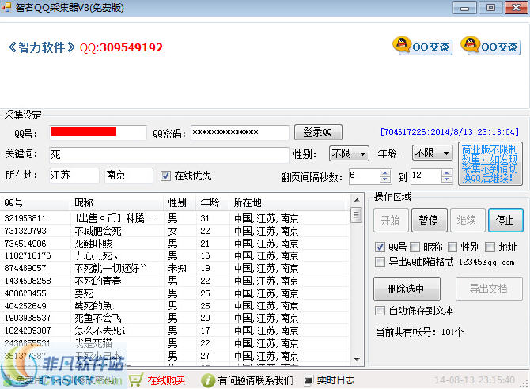Open 实时日志 log panel

pos(330,380)
